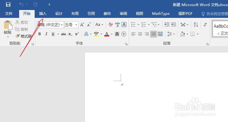This screenshot has height=122, width=228.
Task: Click the Multilevel List icon
Action: point(154,25)
